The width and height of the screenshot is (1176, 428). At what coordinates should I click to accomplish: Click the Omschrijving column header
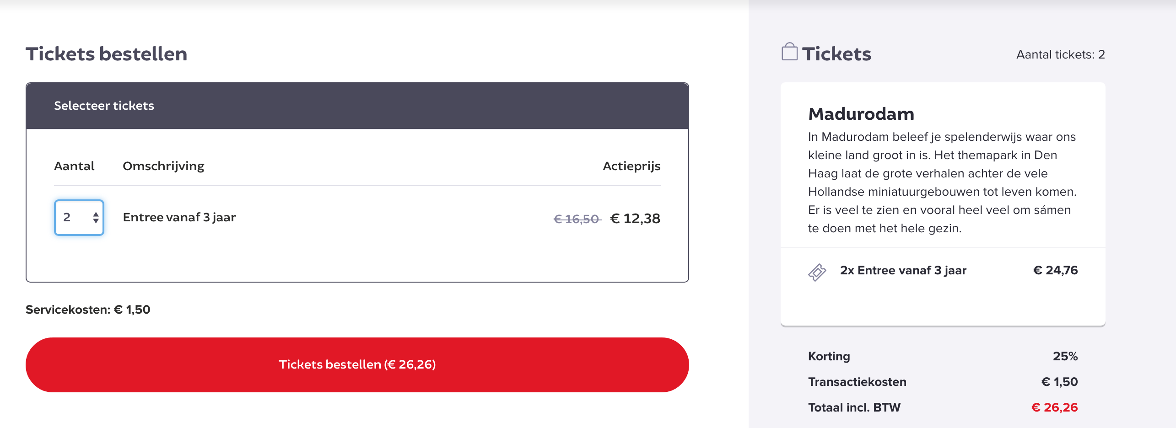pyautogui.click(x=163, y=166)
